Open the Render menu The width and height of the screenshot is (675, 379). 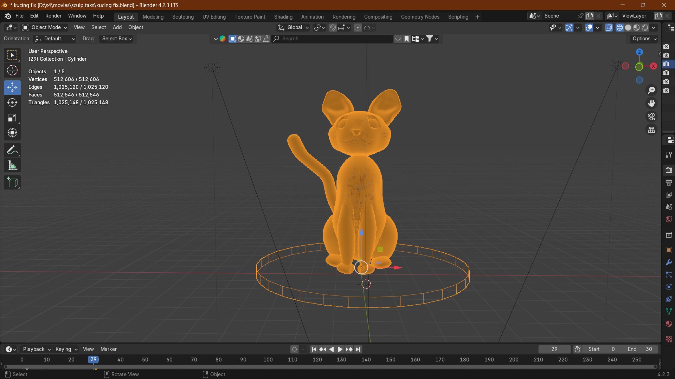[x=53, y=16]
